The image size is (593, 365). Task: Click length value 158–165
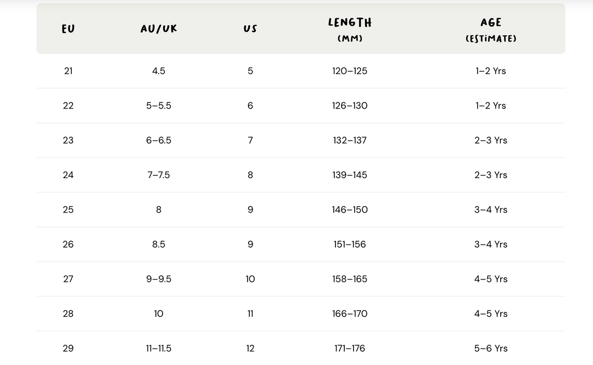(x=350, y=280)
